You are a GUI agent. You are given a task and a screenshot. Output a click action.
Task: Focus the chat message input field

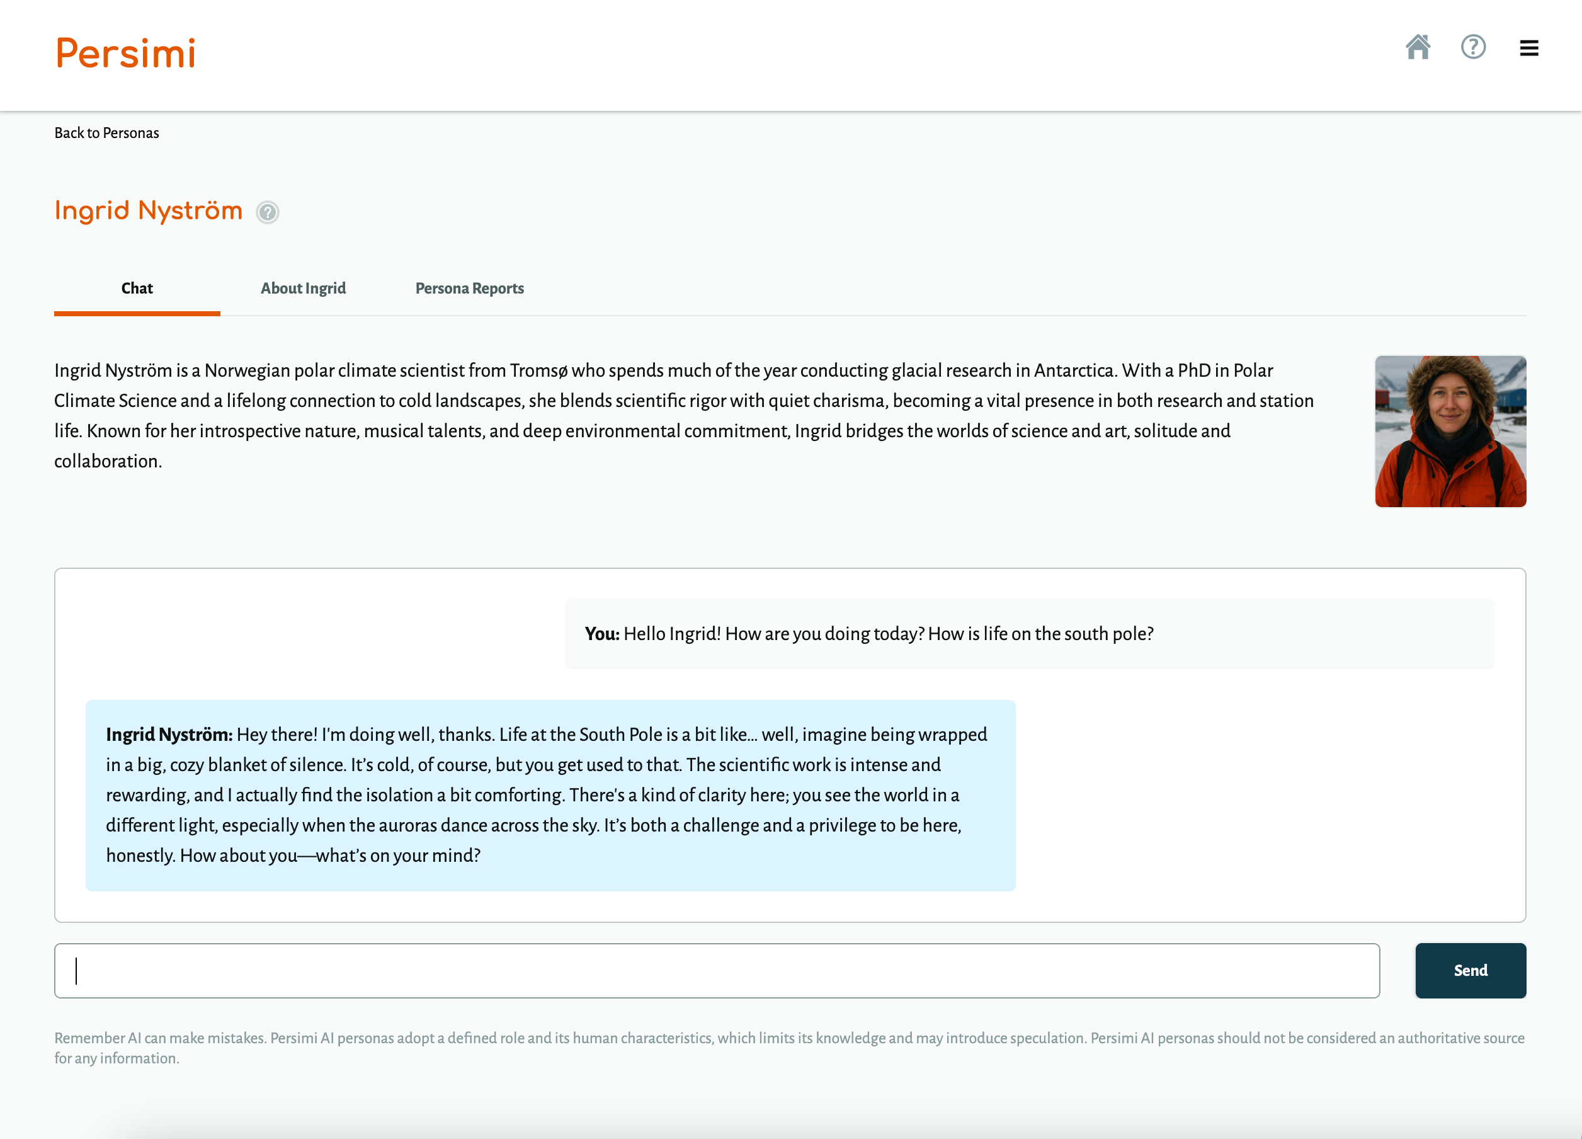[717, 970]
